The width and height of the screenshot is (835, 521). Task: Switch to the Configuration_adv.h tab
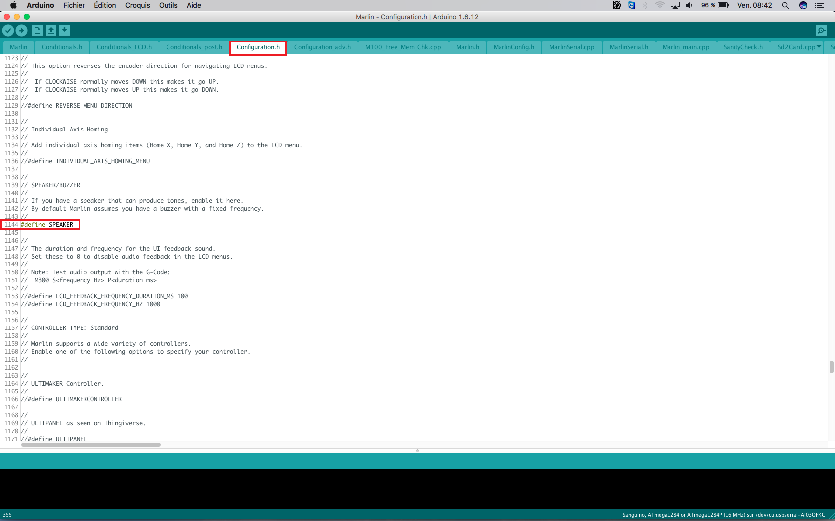(x=323, y=47)
